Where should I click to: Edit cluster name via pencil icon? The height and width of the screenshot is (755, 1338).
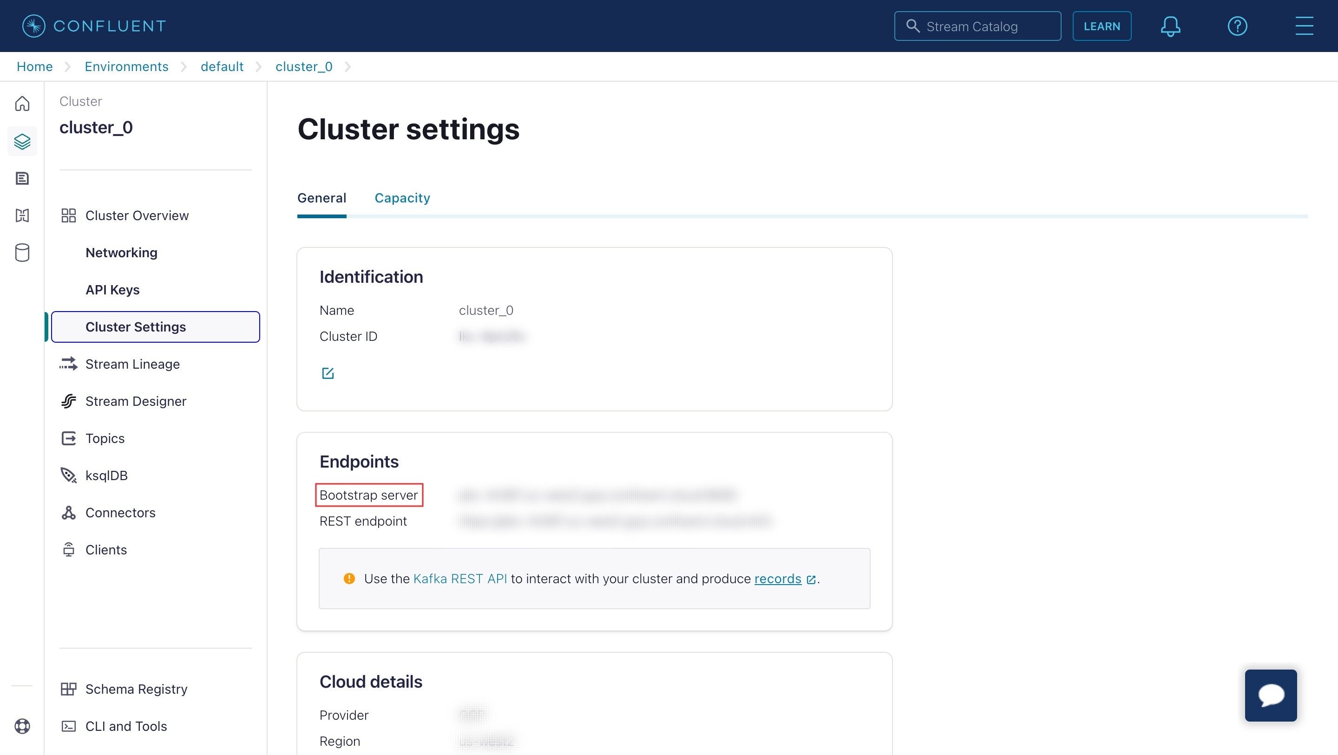point(328,373)
